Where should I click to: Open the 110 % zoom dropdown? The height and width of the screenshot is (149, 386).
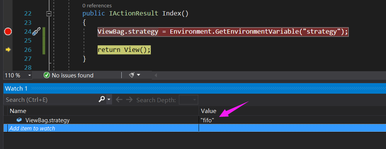pyautogui.click(x=18, y=75)
